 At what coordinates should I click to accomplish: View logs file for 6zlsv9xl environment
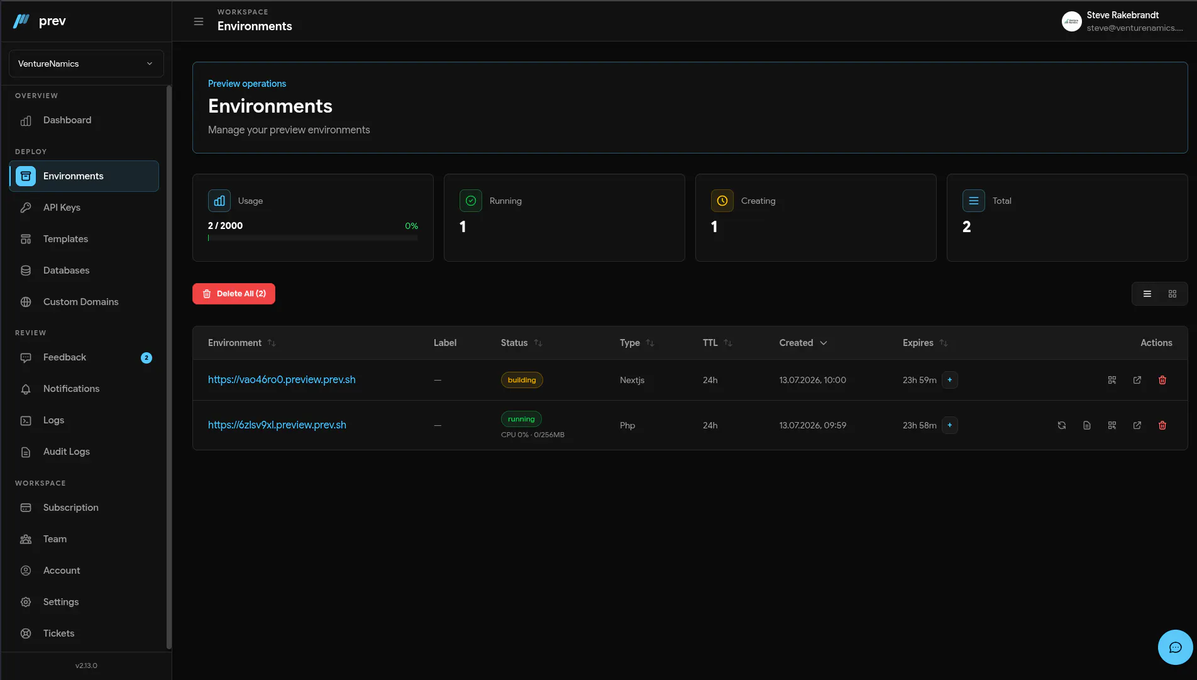pos(1087,425)
